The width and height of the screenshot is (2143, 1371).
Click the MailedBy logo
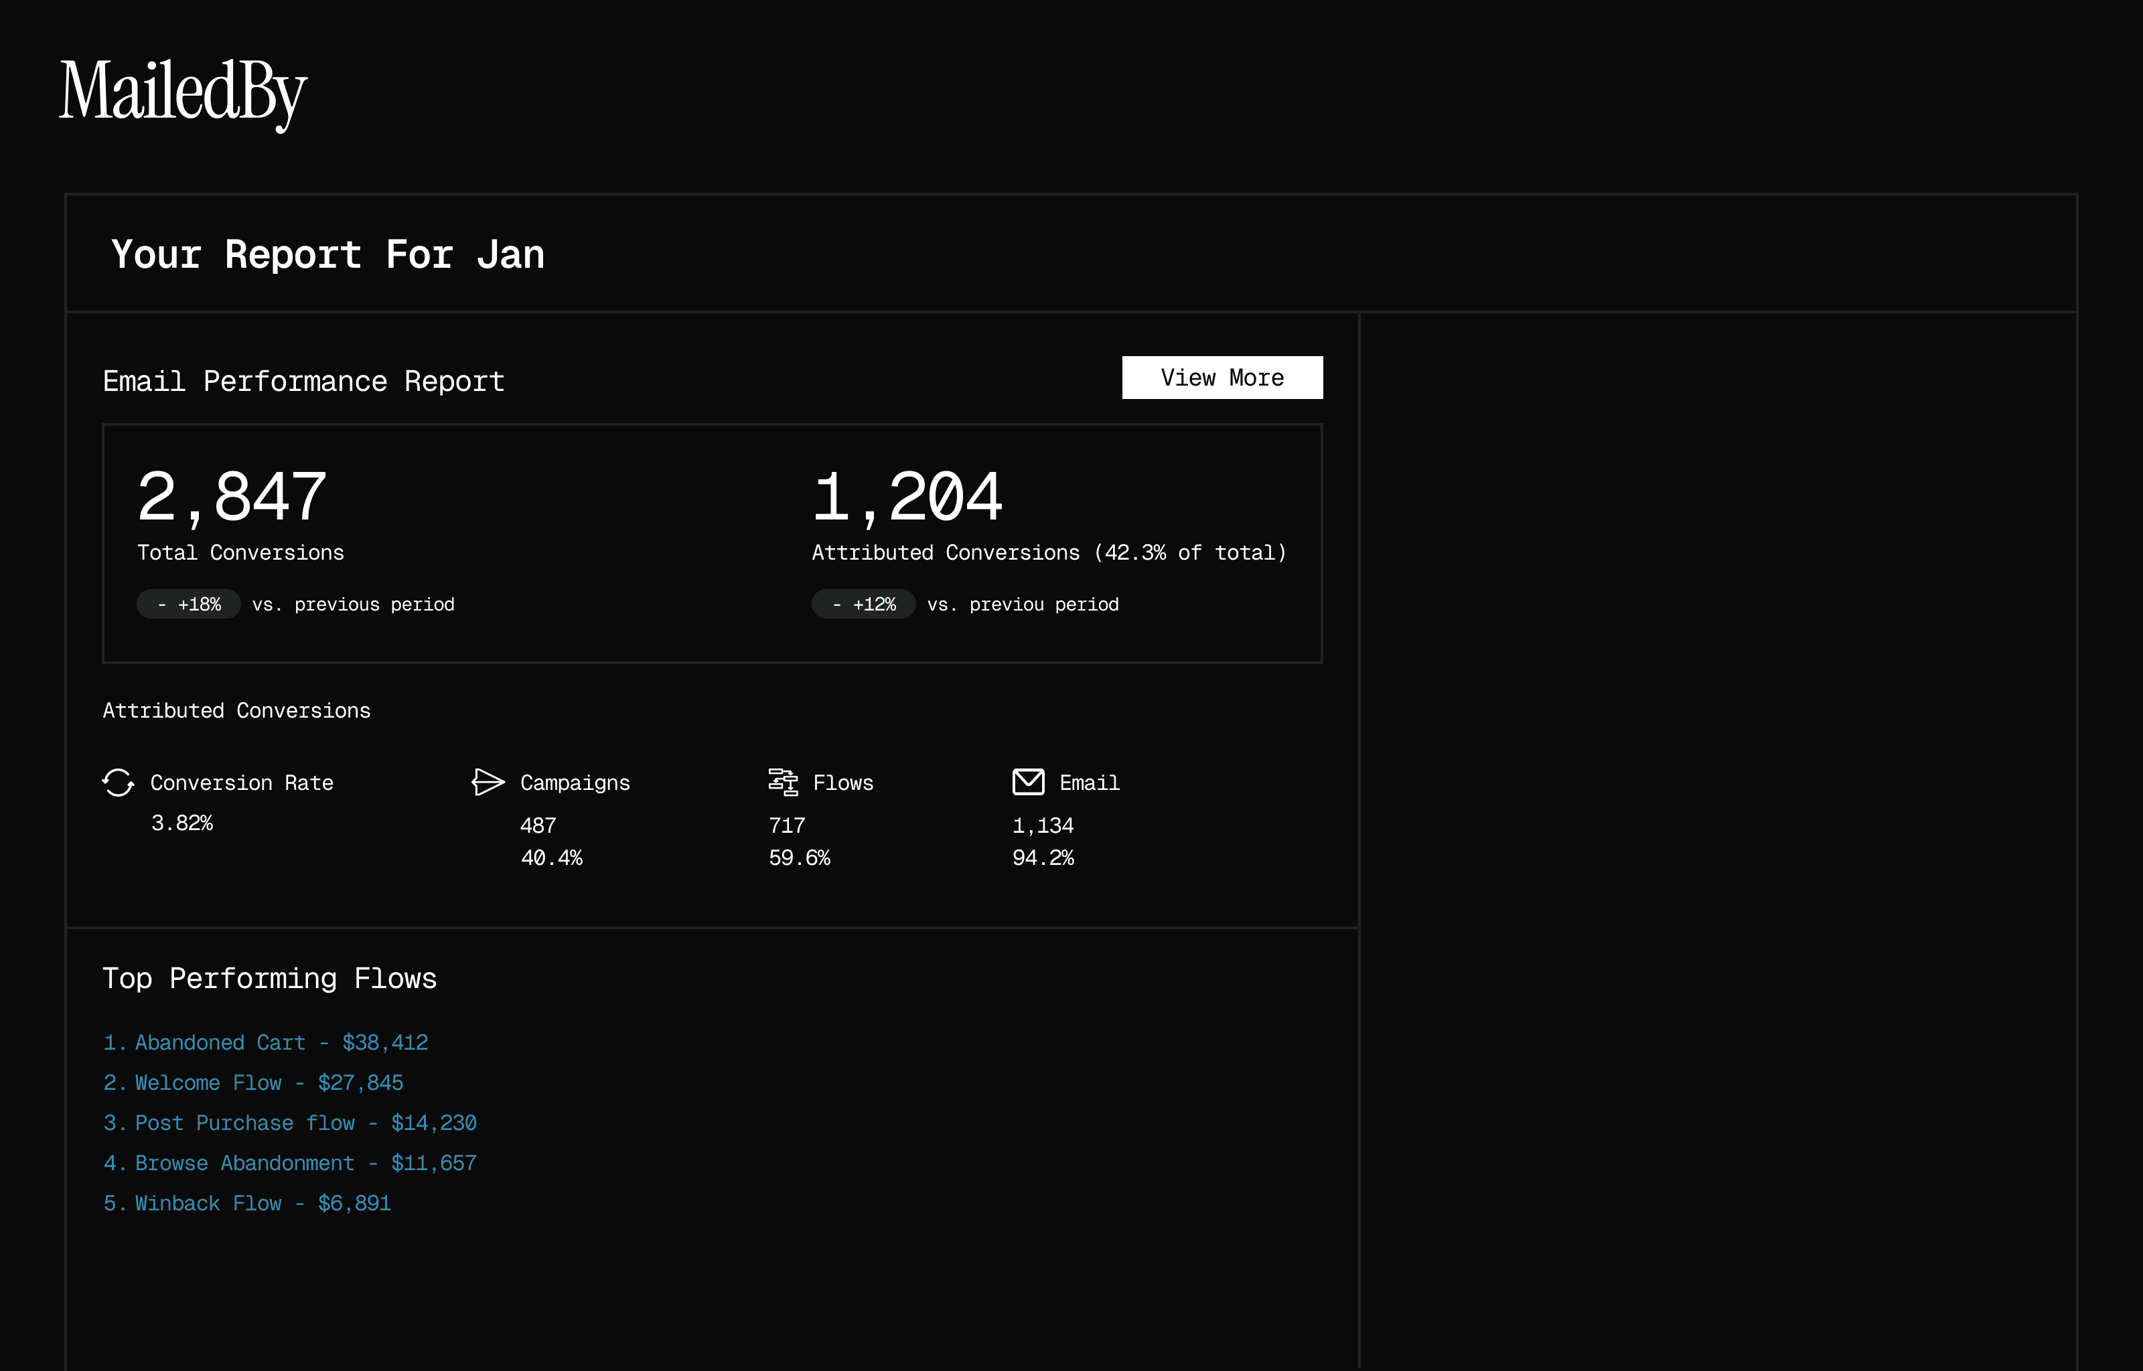[183, 92]
